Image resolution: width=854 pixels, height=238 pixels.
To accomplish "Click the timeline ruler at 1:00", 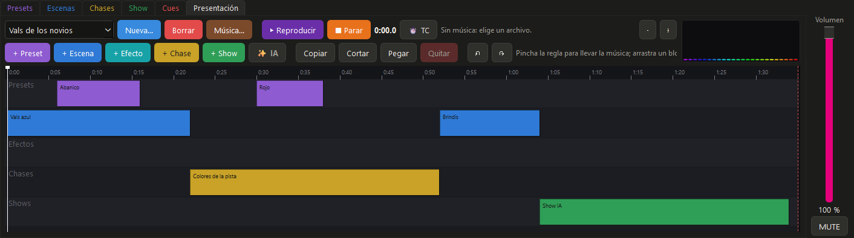I will (506, 72).
